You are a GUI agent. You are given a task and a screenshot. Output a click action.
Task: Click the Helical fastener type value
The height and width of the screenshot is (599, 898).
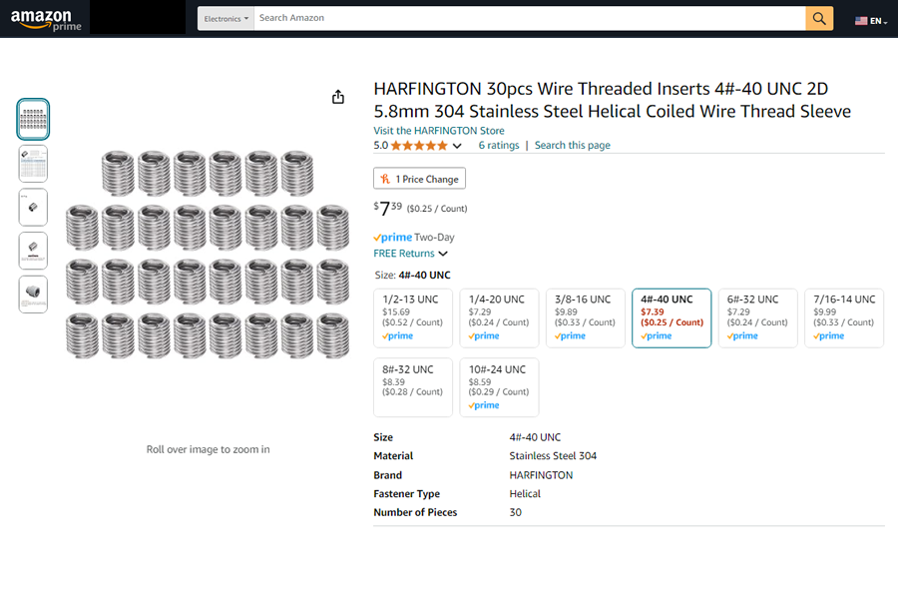click(x=525, y=494)
